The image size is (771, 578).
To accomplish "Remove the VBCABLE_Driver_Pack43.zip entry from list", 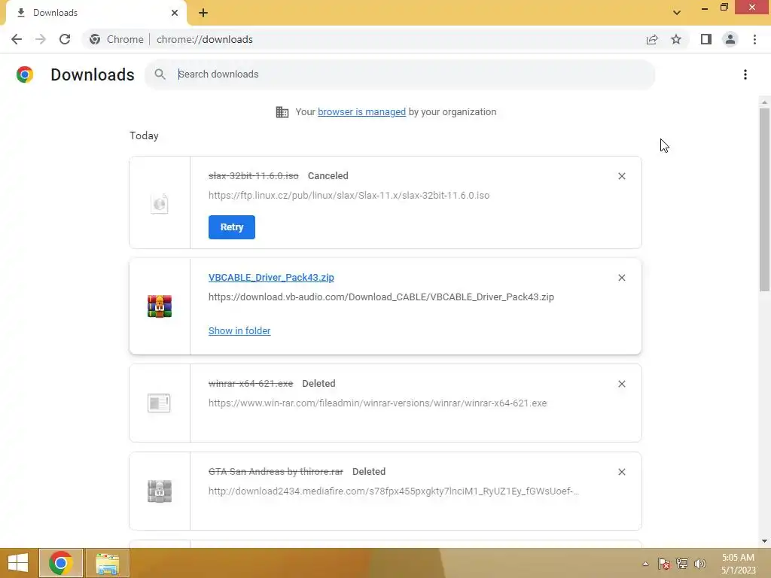I will pyautogui.click(x=621, y=278).
